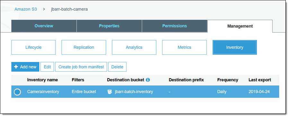Select the Inventory section button

(235, 47)
